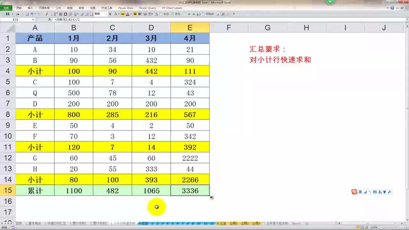409x230 pixels.
Task: Select cell D3 showing 432
Action: [151, 60]
